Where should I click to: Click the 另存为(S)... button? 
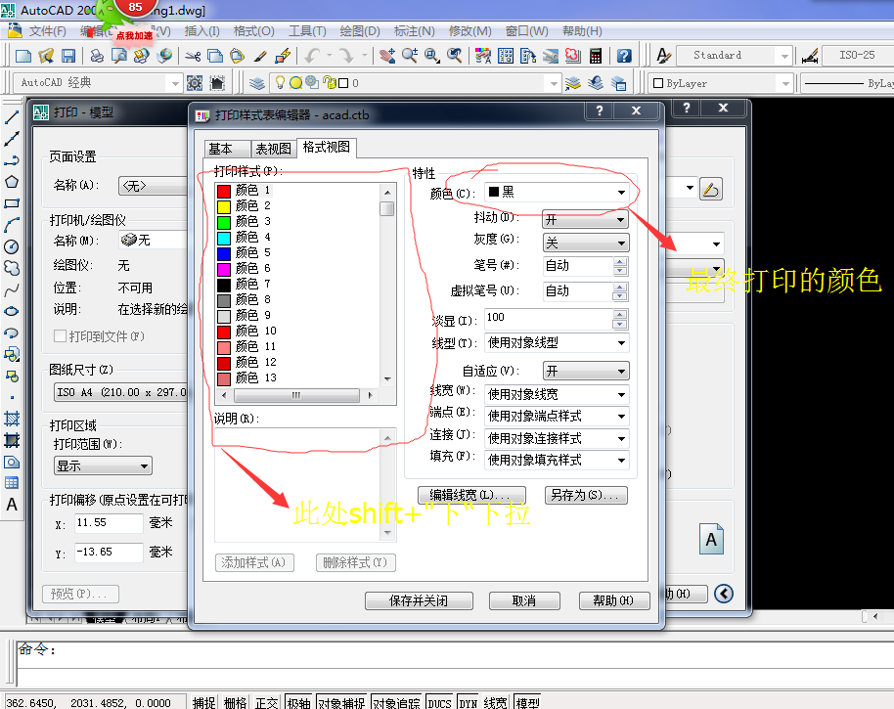tap(586, 495)
